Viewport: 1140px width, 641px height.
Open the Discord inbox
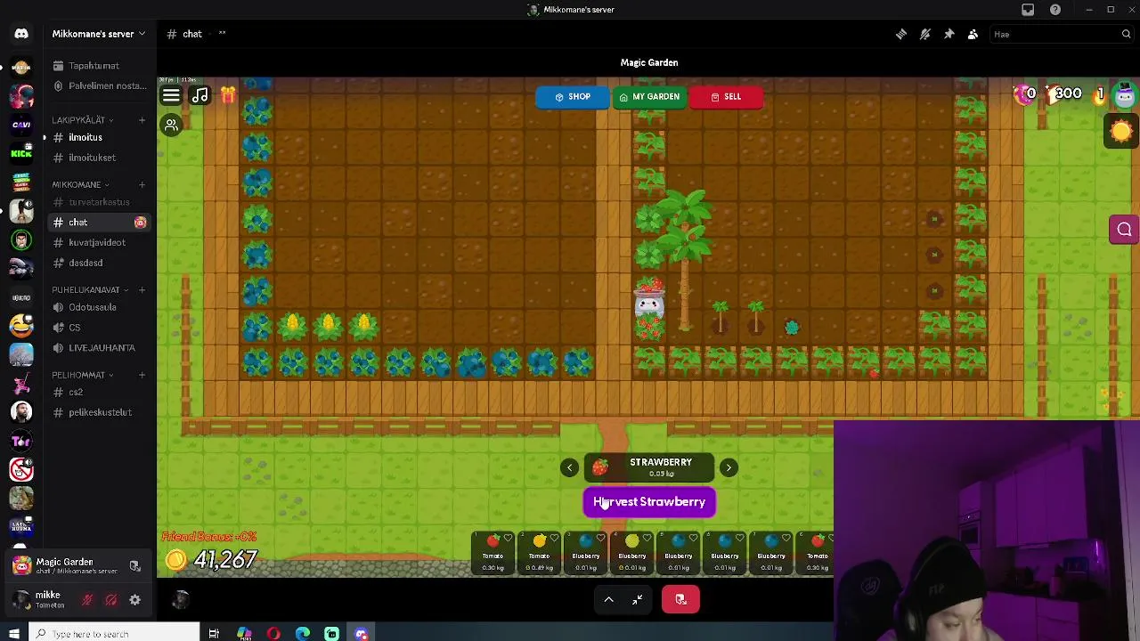pyautogui.click(x=1028, y=10)
